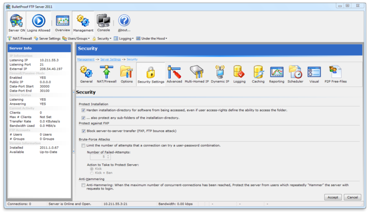Toggle Harden installation-directory checkbox
The height and width of the screenshot is (214, 370).
tap(83, 110)
